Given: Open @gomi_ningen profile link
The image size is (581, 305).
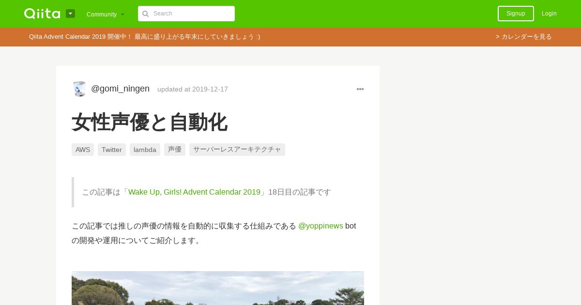Looking at the screenshot, I should point(120,89).
